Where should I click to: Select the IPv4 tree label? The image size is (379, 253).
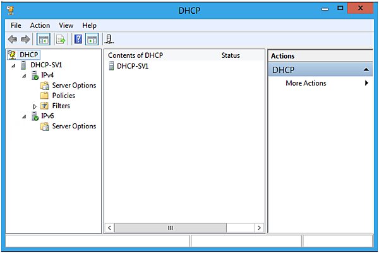click(x=47, y=75)
